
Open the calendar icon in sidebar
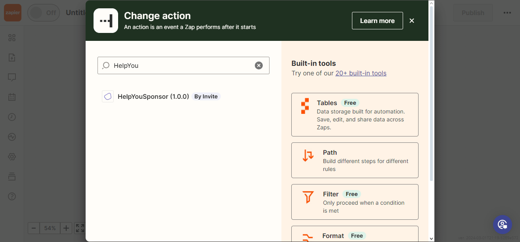point(12,97)
